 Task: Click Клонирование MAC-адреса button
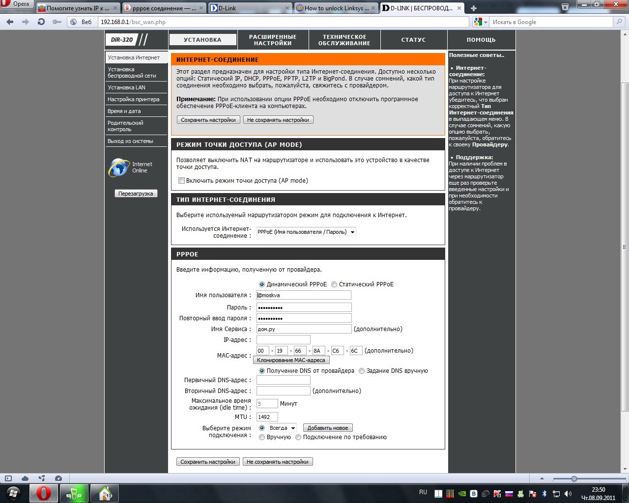click(291, 360)
